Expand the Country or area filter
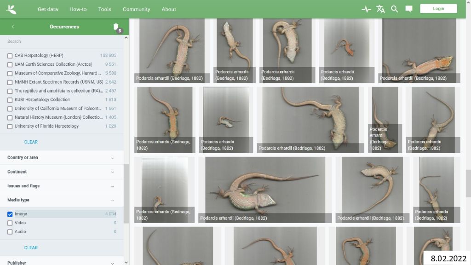 (62, 157)
